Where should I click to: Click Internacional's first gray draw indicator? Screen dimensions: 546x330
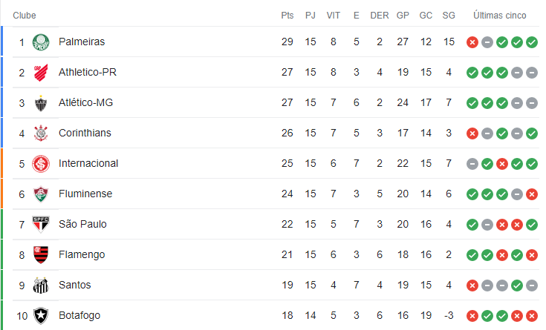tap(472, 164)
